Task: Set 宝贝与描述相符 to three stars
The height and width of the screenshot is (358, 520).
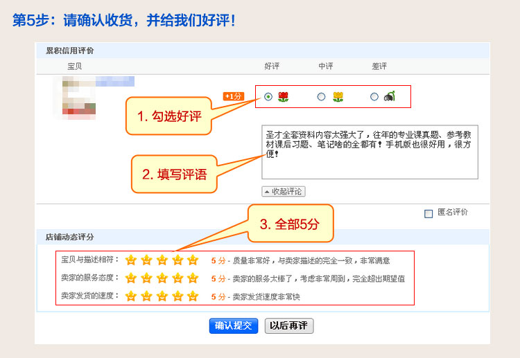Action: tap(162, 260)
